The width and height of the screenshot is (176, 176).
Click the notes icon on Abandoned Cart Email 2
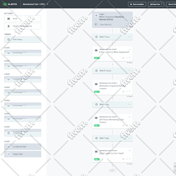pyautogui.click(x=123, y=92)
